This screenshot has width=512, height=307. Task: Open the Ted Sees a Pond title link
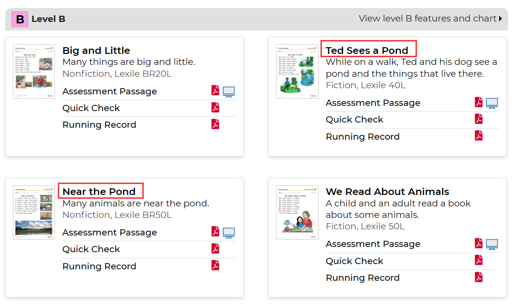367,51
